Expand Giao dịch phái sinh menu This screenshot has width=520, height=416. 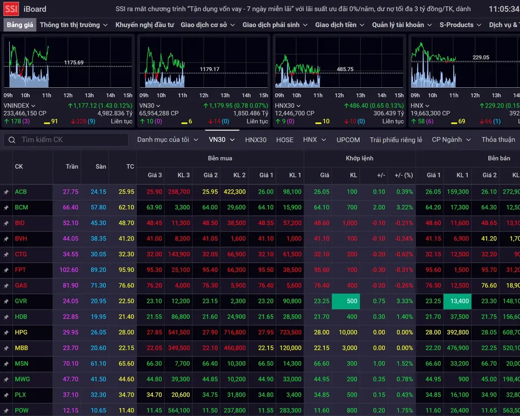(275, 25)
